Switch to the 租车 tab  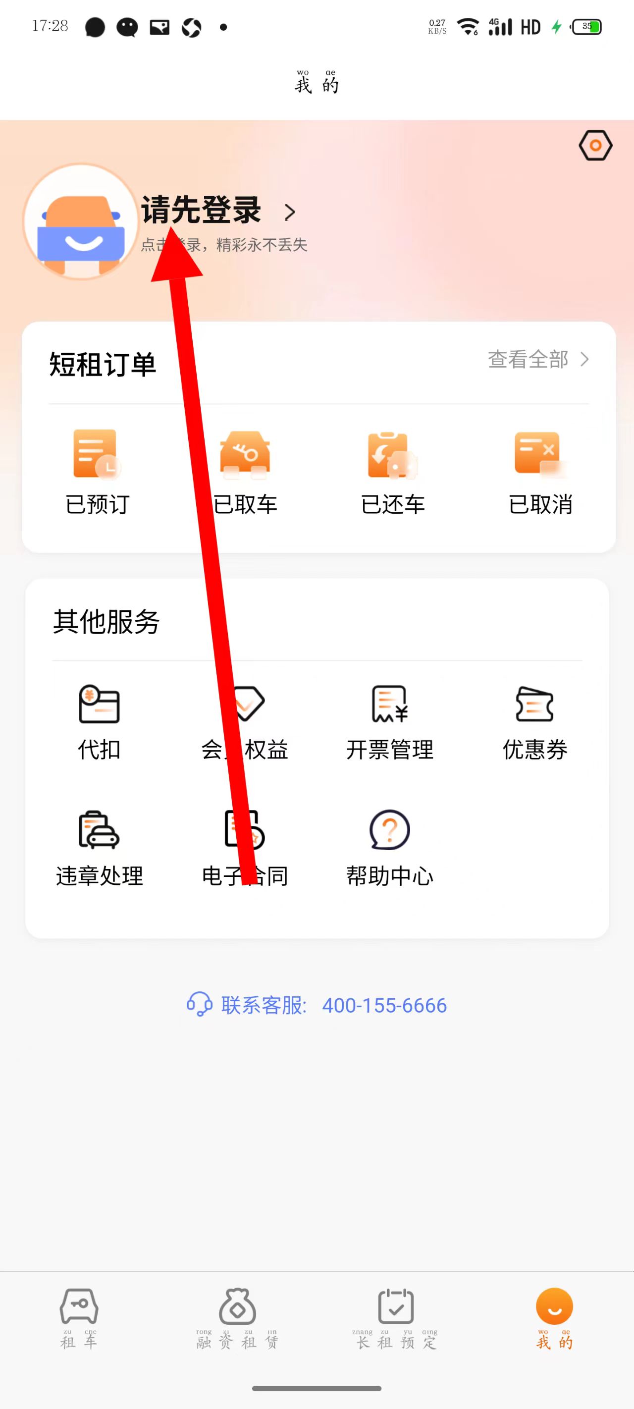(x=79, y=1319)
